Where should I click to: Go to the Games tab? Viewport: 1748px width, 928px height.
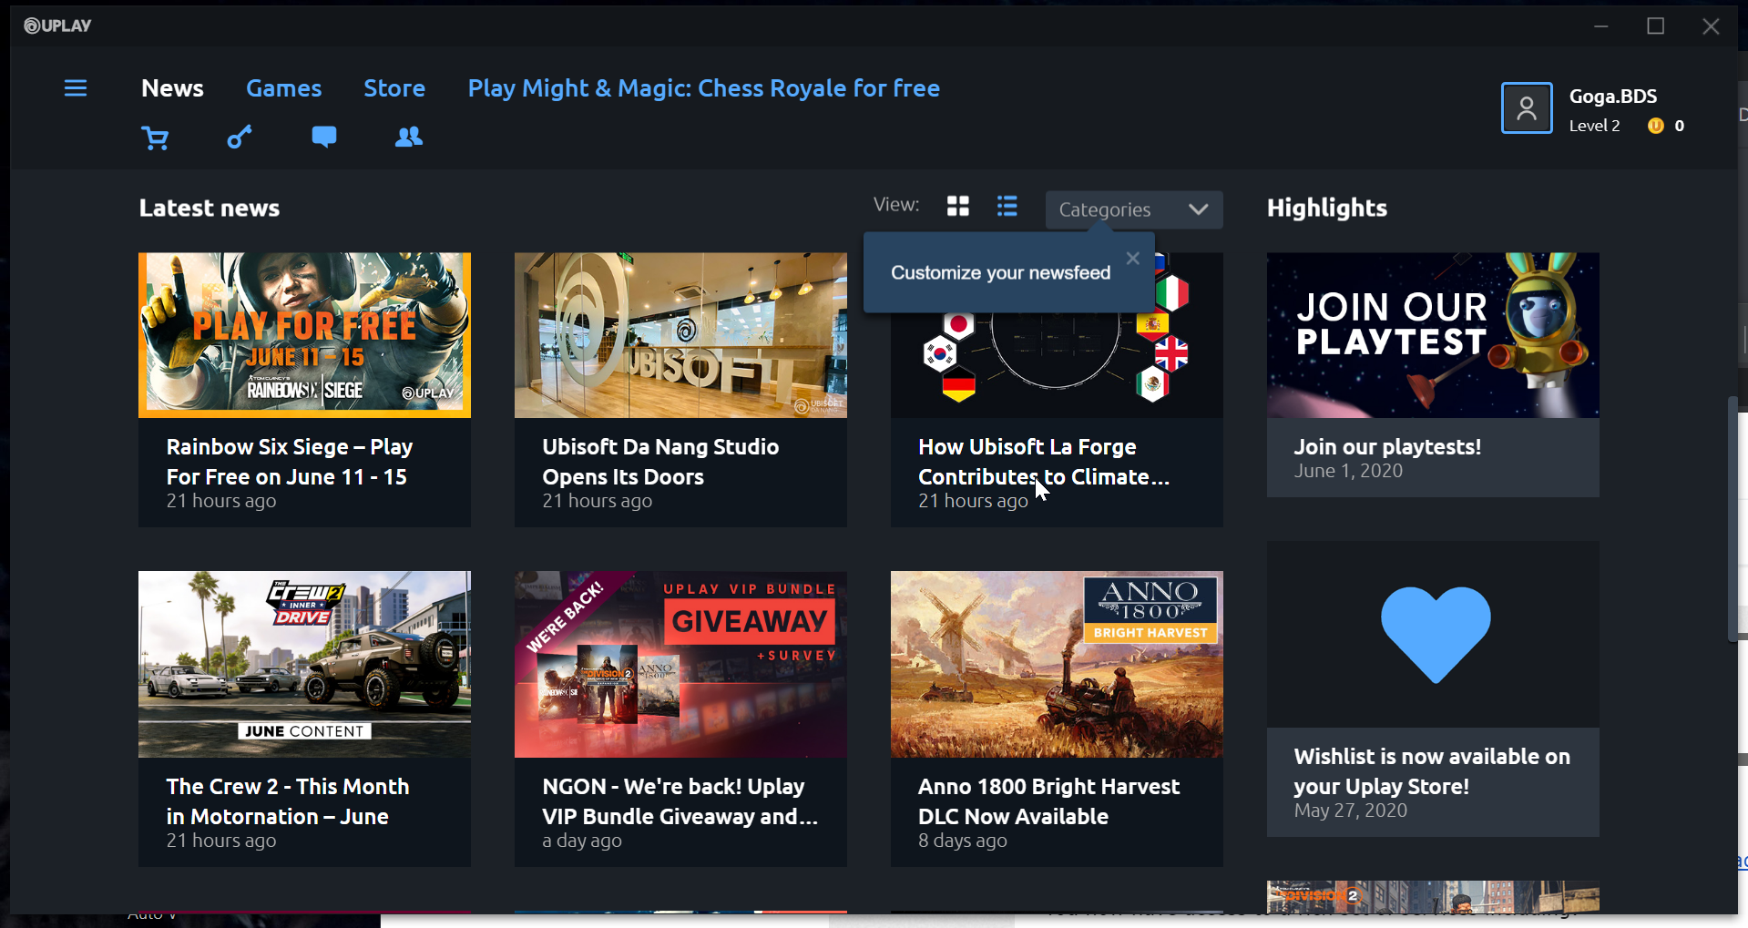[x=283, y=88]
